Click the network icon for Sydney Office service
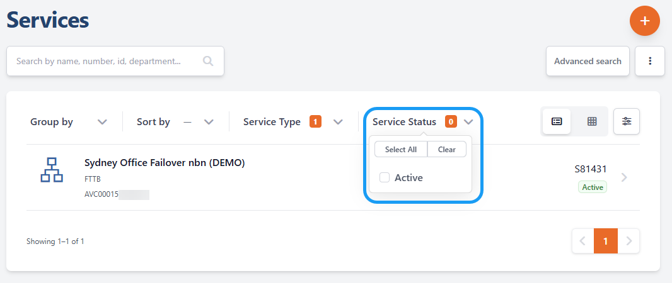 point(52,170)
